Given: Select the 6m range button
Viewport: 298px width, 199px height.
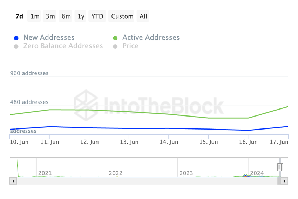Looking at the screenshot, I should (x=66, y=16).
